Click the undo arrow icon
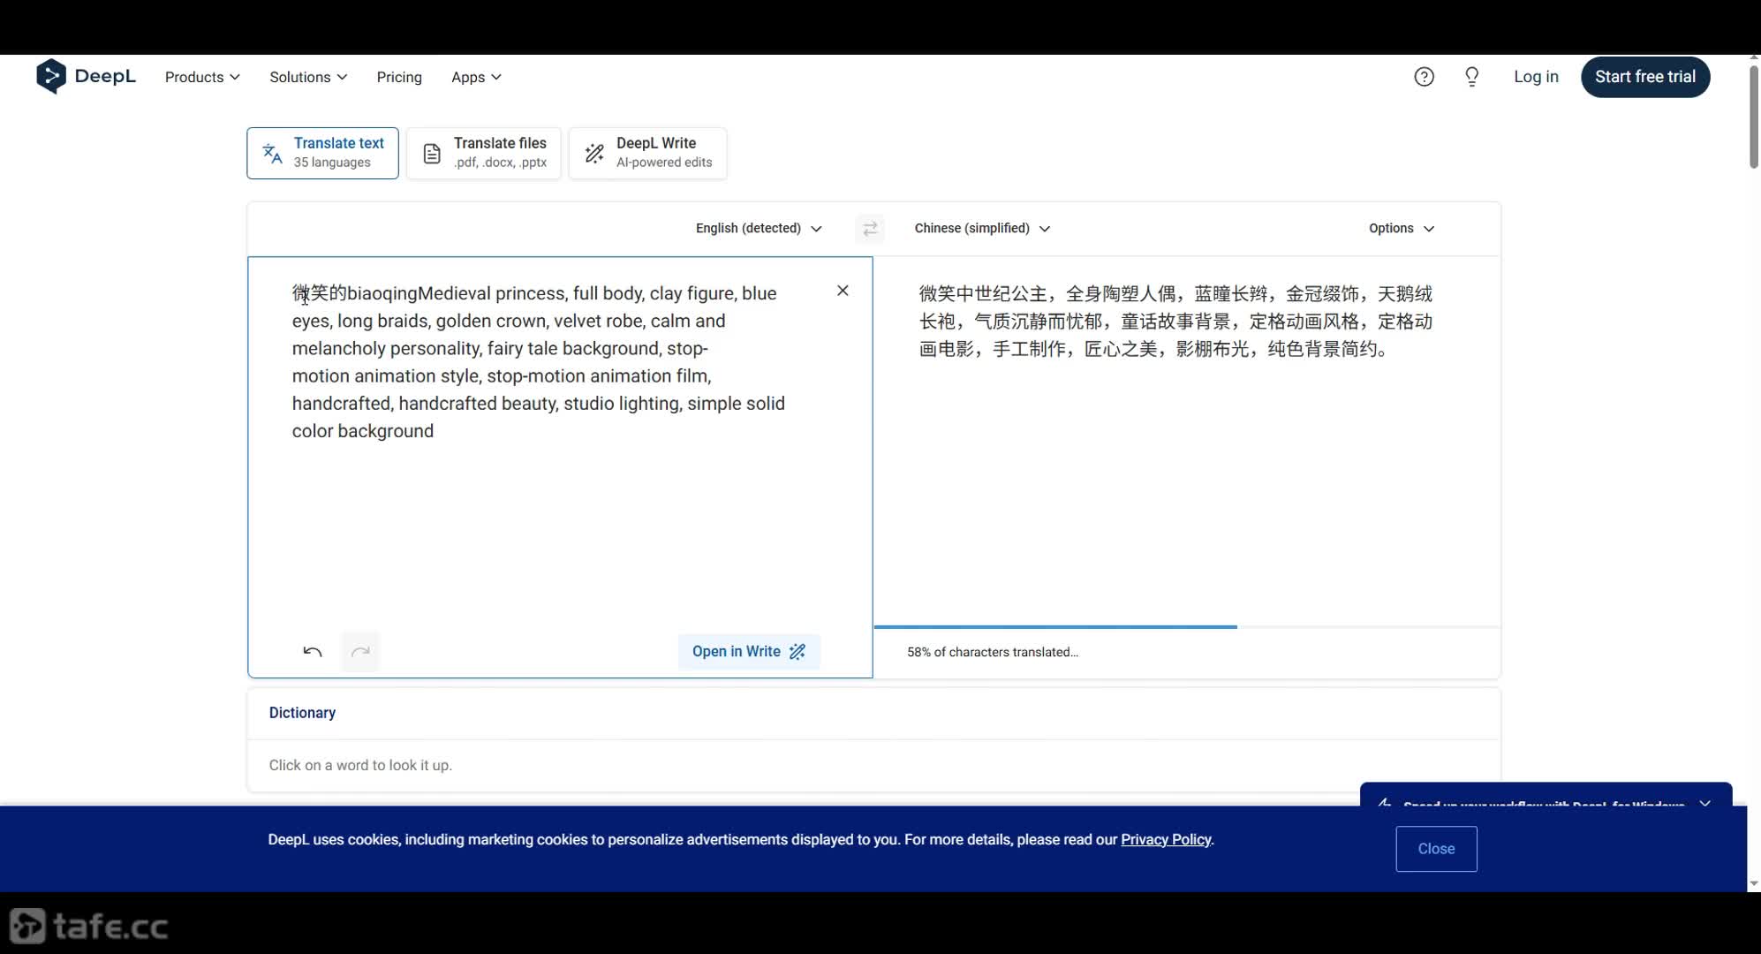Viewport: 1761px width, 954px height. [x=313, y=652]
